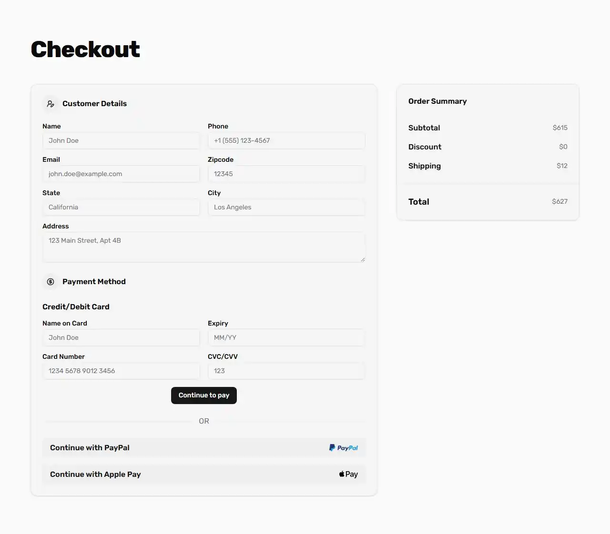Focus the Phone number field
610x534 pixels.
pyautogui.click(x=286, y=140)
